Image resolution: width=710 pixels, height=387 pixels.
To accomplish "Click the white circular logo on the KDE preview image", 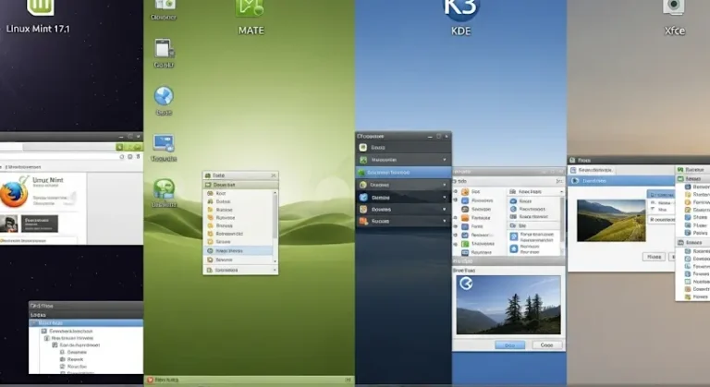I will (466, 284).
